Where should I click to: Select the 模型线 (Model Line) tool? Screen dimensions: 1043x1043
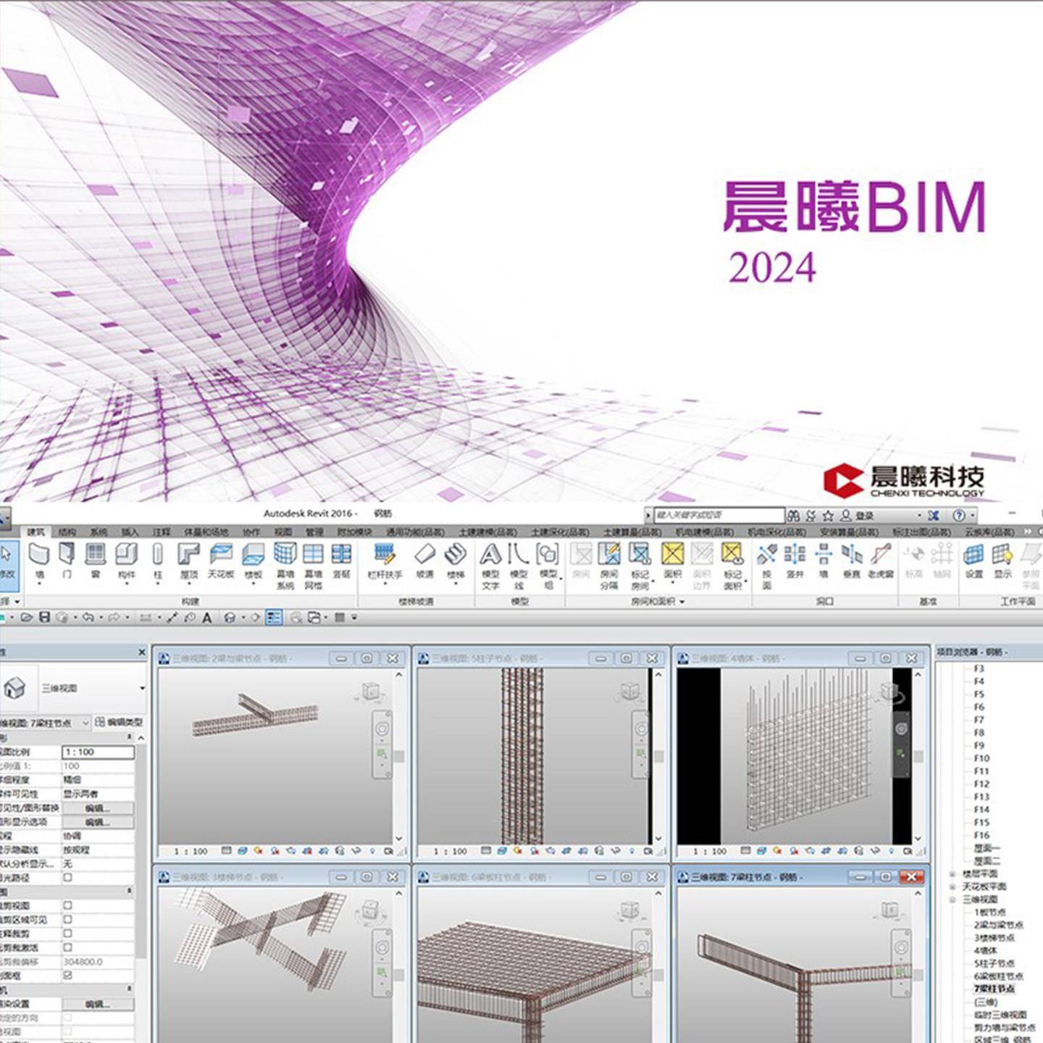(x=519, y=566)
